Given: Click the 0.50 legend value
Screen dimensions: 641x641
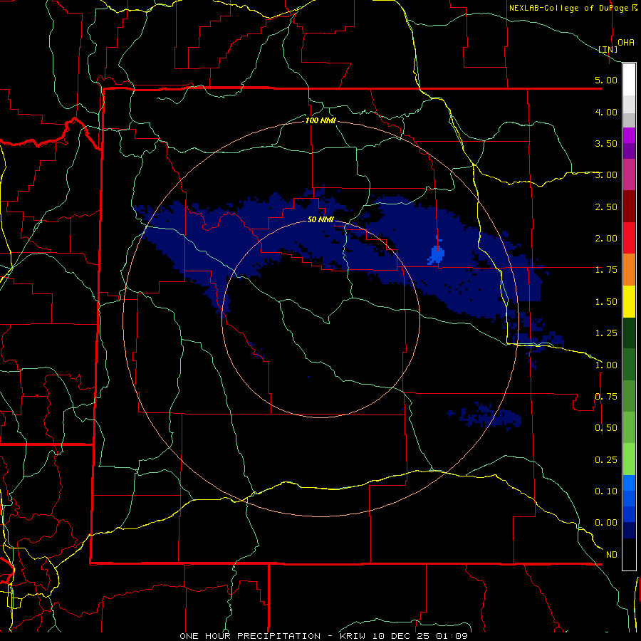Looking at the screenshot, I should click(606, 428).
